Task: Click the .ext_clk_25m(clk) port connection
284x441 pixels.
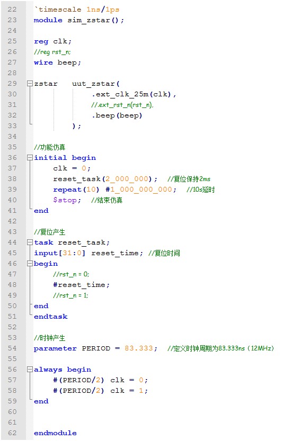Action: (134, 94)
